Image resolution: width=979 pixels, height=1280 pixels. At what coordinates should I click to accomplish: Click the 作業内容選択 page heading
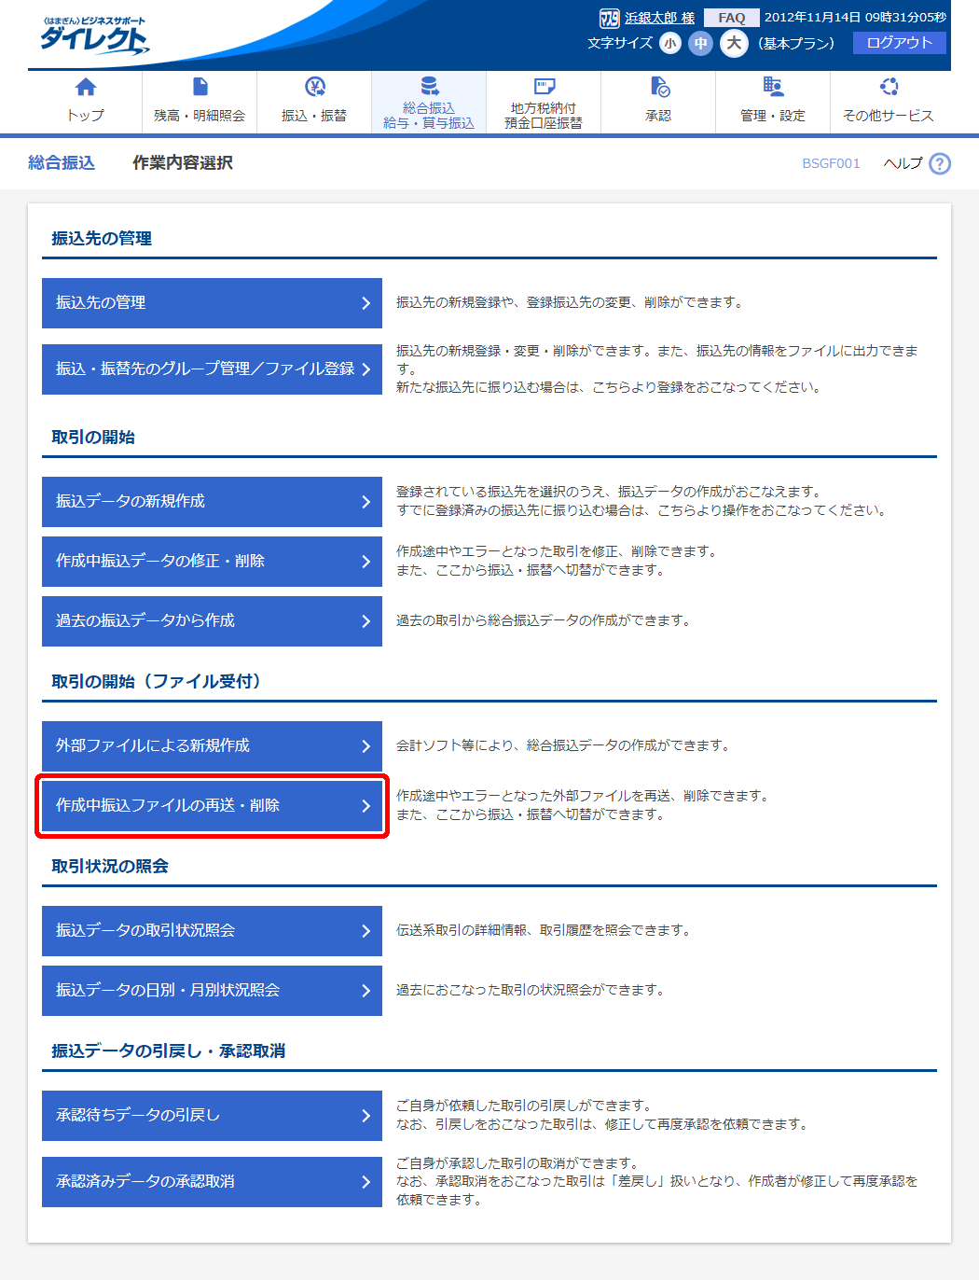(183, 163)
